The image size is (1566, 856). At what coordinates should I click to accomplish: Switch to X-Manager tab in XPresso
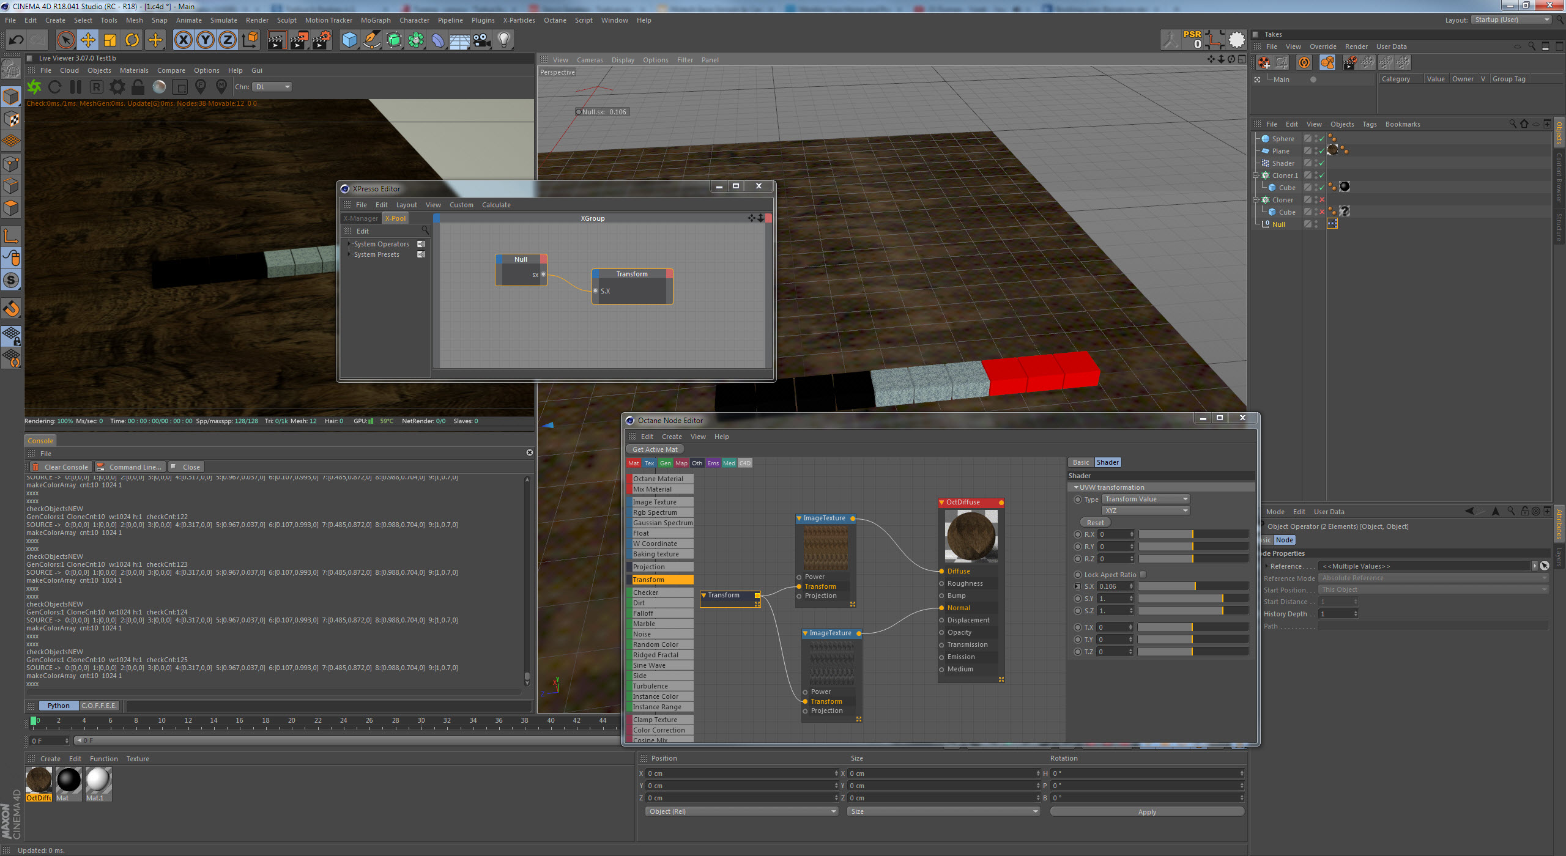pos(361,218)
